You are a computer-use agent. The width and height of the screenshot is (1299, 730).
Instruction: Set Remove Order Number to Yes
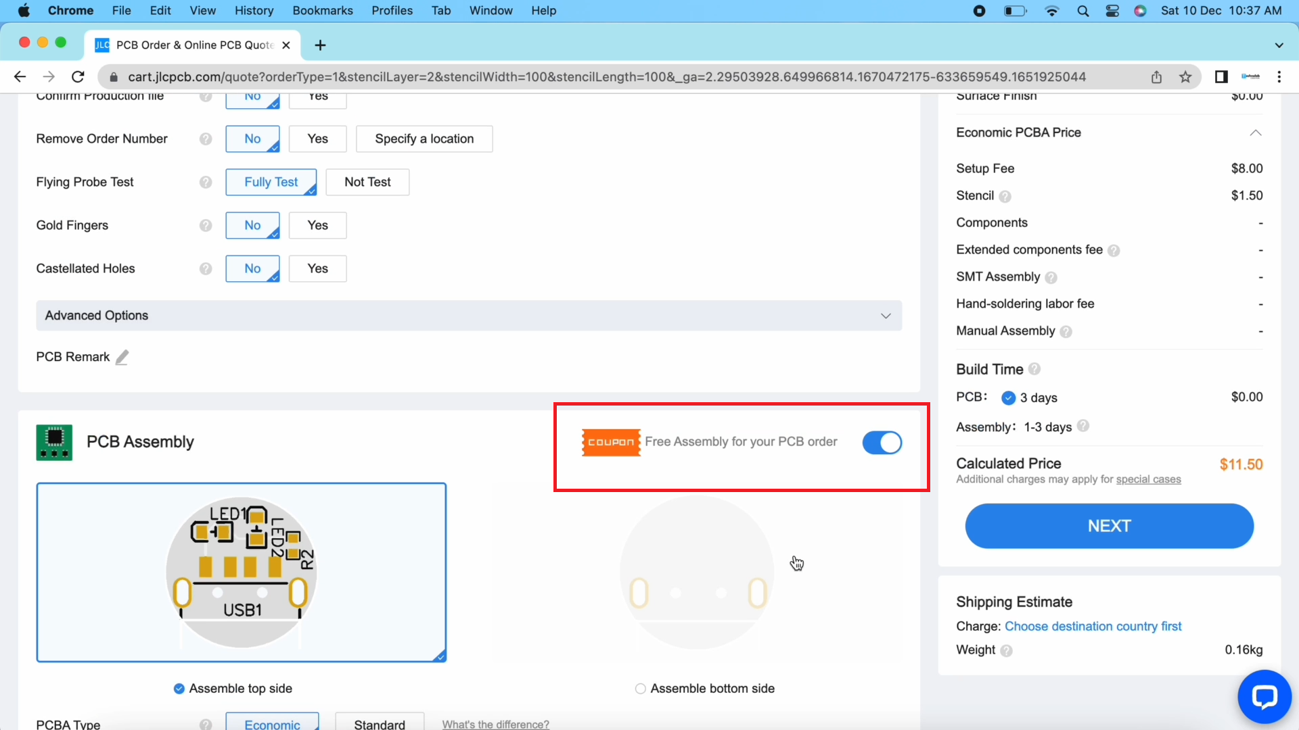coord(317,139)
